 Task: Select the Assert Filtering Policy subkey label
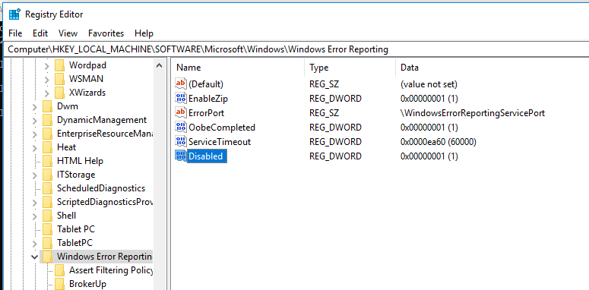tap(111, 270)
